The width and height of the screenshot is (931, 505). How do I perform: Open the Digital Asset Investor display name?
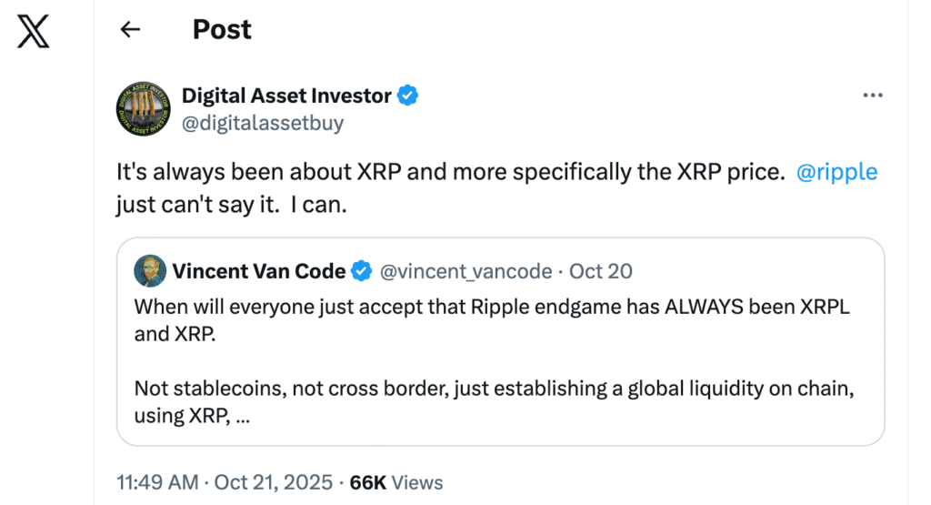tap(286, 96)
